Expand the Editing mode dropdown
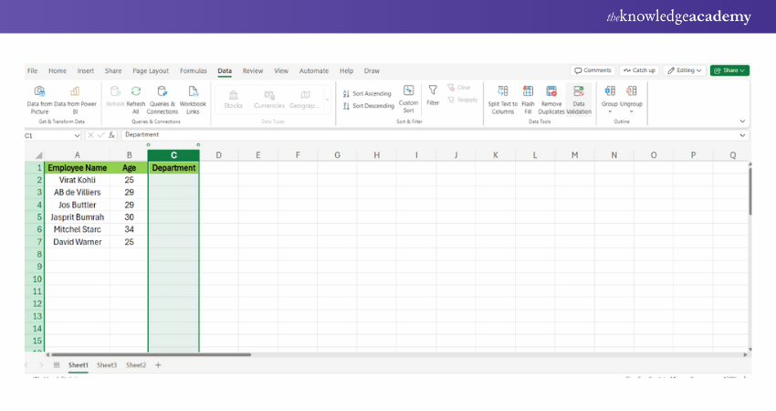This screenshot has width=776, height=411. pyautogui.click(x=684, y=70)
